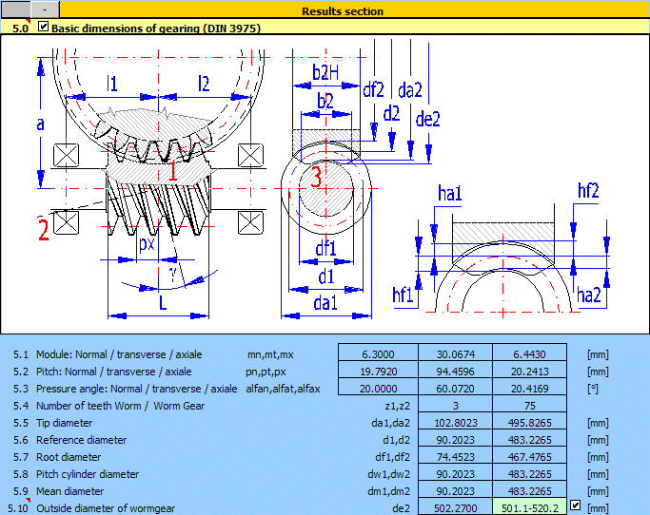Select tip diameter da2 value 495.8265

529,423
